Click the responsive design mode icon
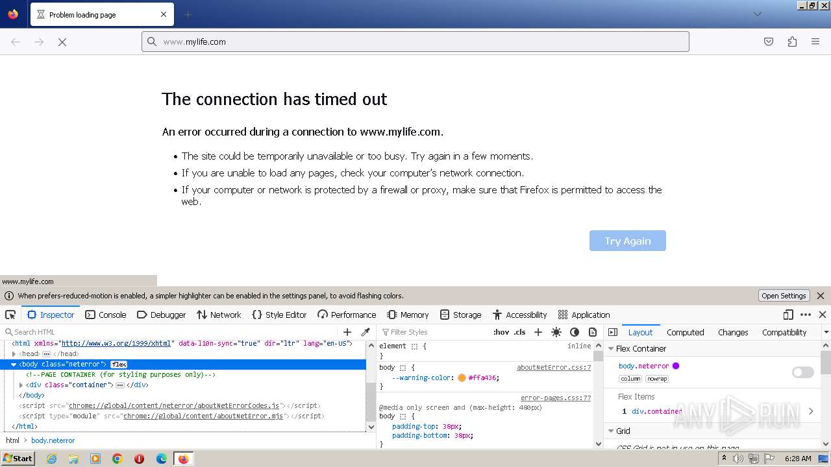 tap(788, 315)
